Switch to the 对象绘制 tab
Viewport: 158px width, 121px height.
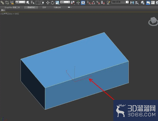point(57,7)
